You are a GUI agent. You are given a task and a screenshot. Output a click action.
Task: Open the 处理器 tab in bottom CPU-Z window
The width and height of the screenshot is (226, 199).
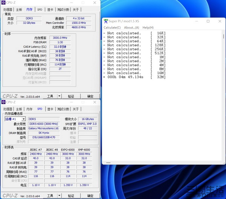pos(8,109)
